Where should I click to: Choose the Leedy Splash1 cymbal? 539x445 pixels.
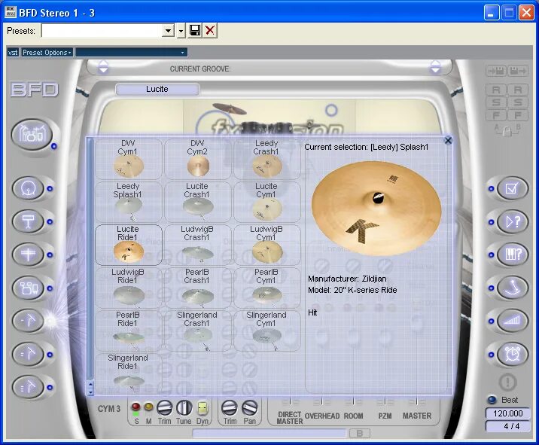[128, 202]
